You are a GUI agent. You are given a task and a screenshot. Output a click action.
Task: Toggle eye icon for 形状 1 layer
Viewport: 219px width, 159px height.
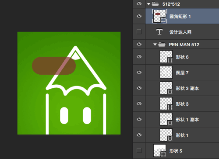[139, 135]
